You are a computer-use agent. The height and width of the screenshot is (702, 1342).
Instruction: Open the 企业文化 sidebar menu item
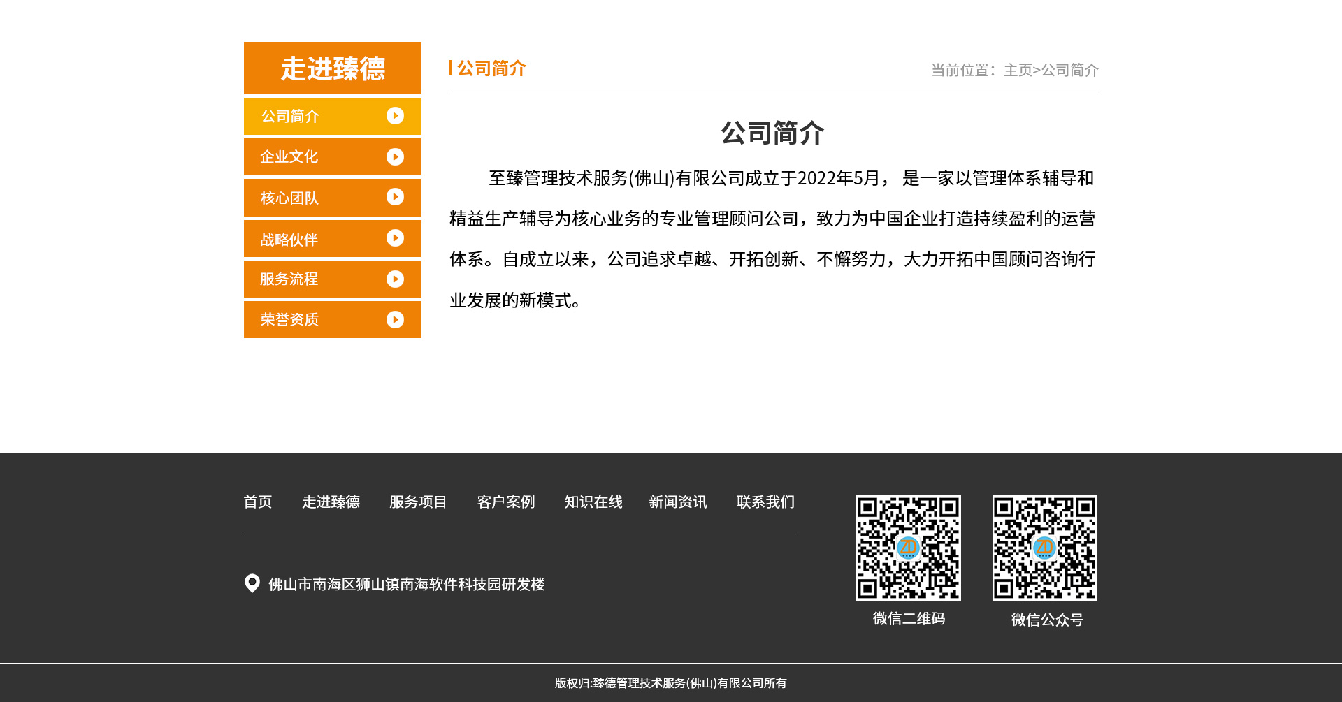coord(289,157)
